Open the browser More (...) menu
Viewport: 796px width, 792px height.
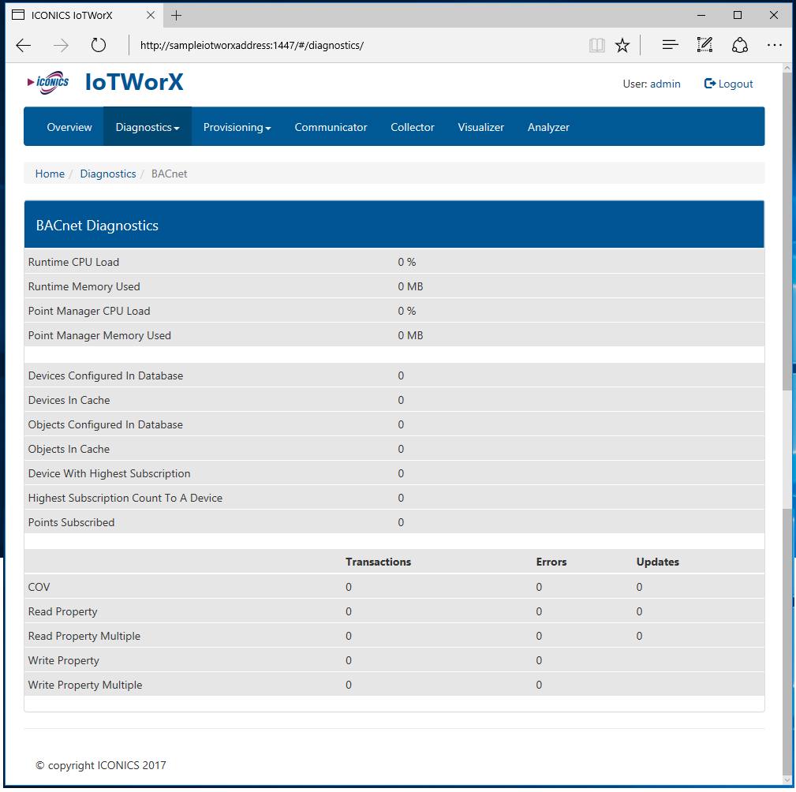tap(774, 45)
